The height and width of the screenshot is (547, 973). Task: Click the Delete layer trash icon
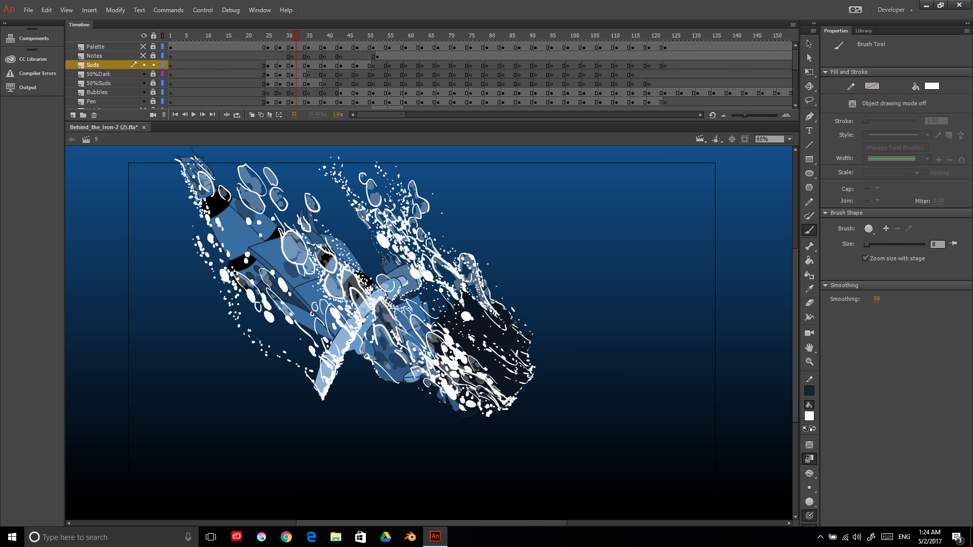[x=94, y=115]
